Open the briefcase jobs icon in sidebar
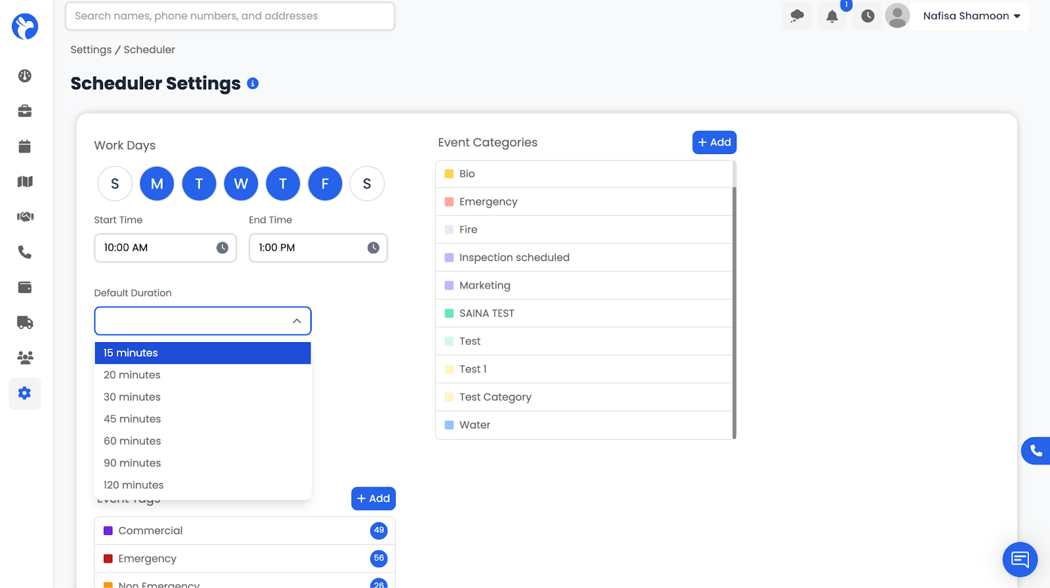 [x=25, y=111]
